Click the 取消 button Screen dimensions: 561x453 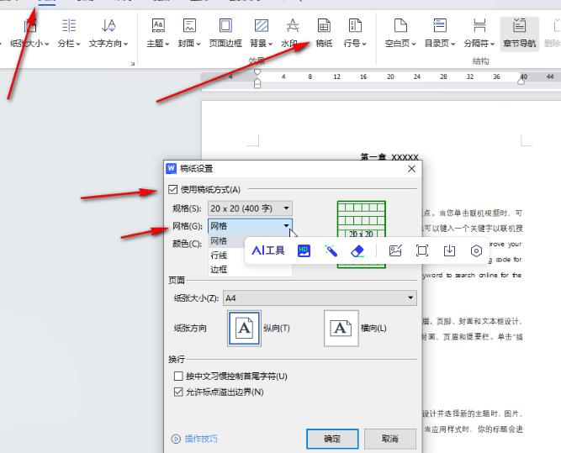(390, 439)
